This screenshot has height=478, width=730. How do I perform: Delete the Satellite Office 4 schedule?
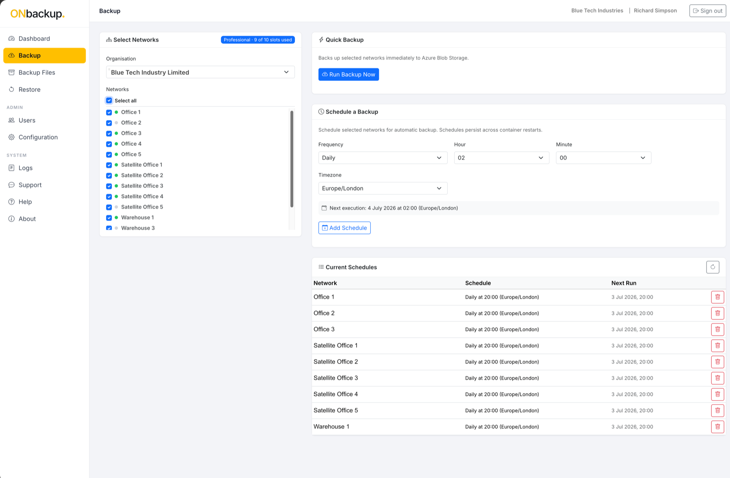717,394
